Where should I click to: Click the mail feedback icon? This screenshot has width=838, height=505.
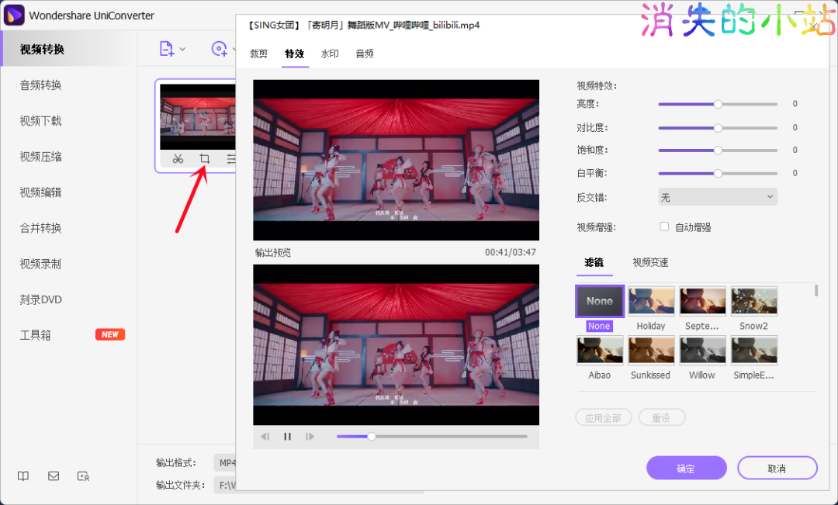(54, 476)
